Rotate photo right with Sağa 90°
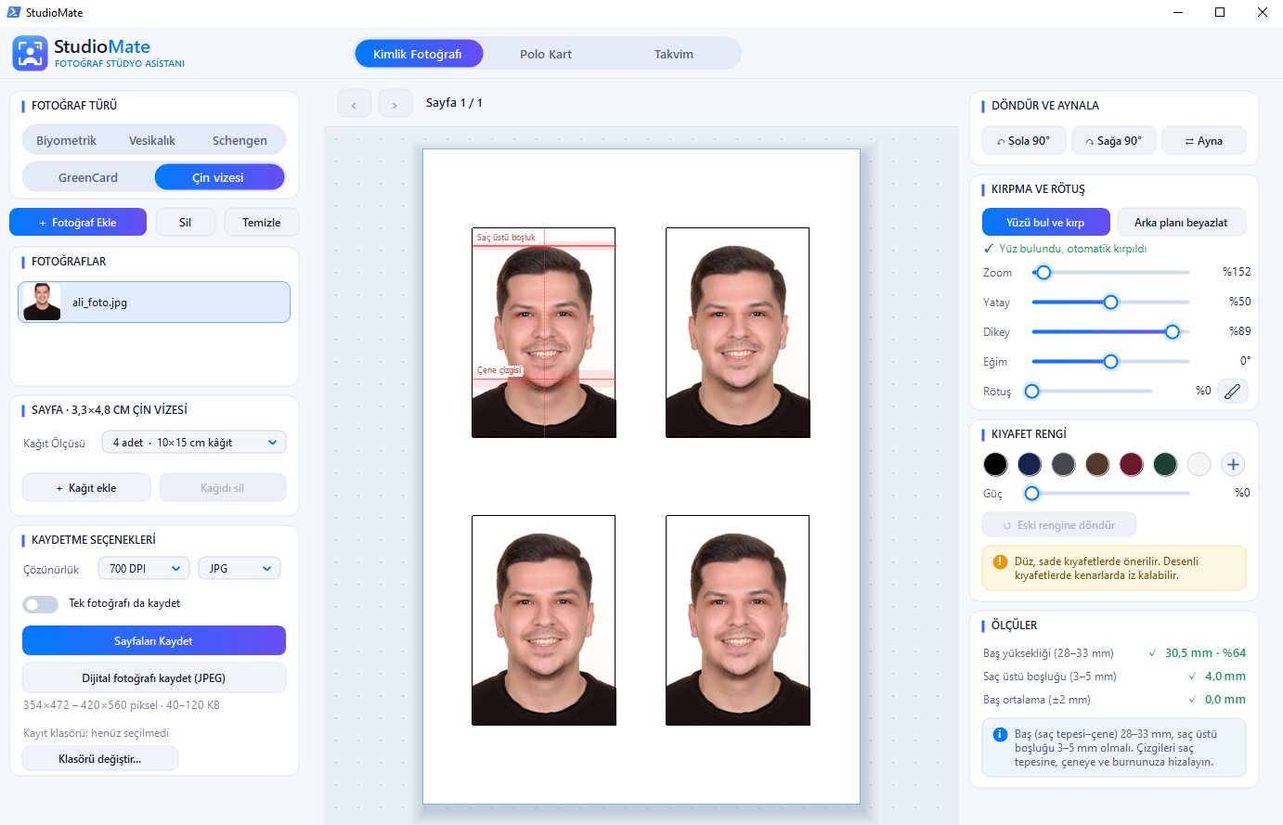This screenshot has height=825, width=1283. tap(1113, 141)
